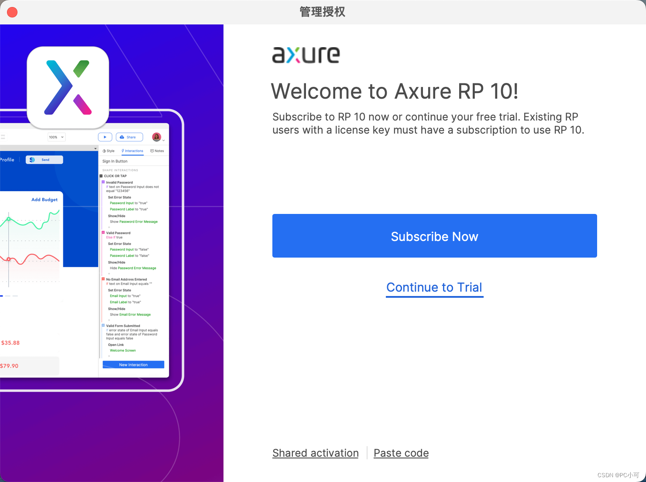Switch to the Style tab in illustration
Image resolution: width=646 pixels, height=482 pixels.
(x=109, y=151)
